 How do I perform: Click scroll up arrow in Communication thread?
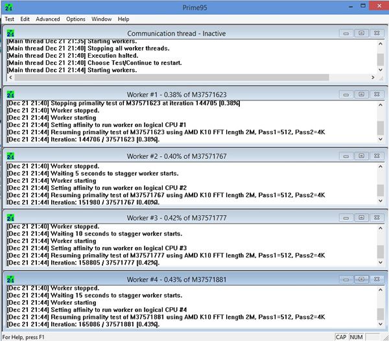(x=381, y=44)
